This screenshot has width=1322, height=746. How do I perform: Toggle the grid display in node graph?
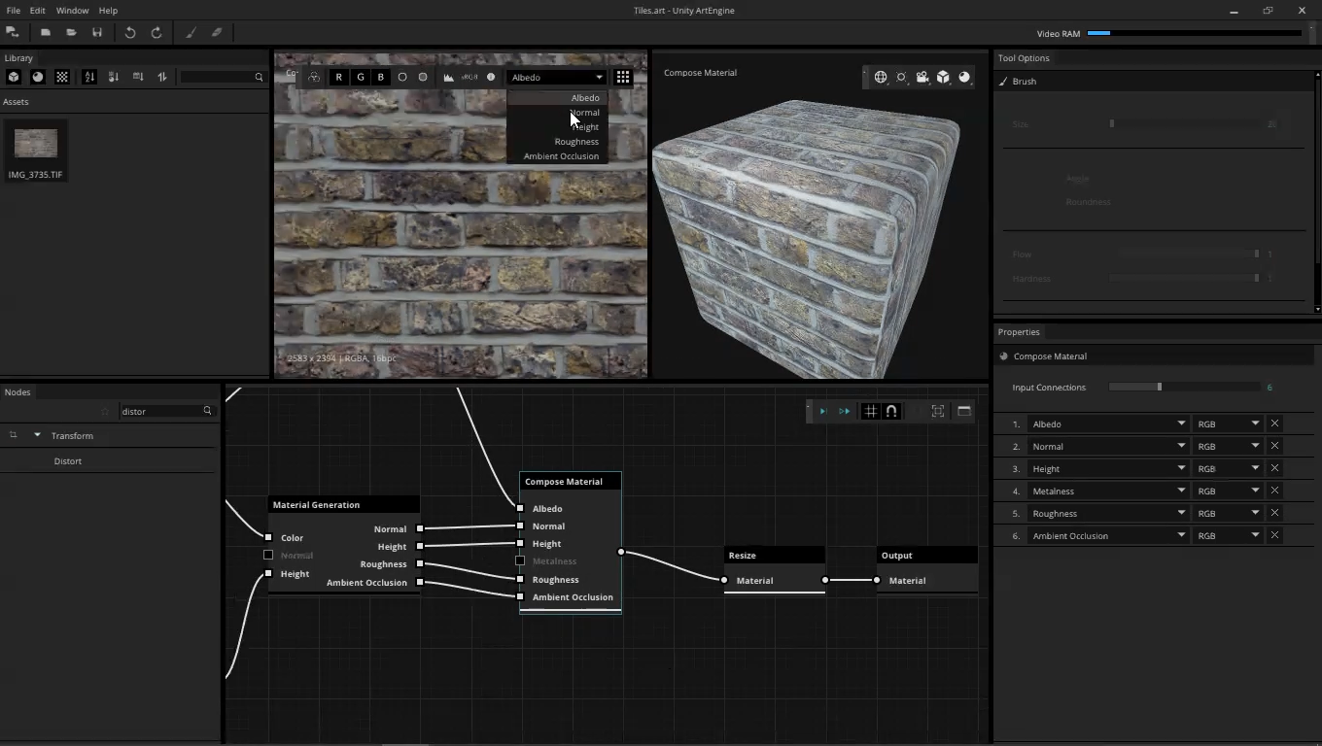(870, 411)
